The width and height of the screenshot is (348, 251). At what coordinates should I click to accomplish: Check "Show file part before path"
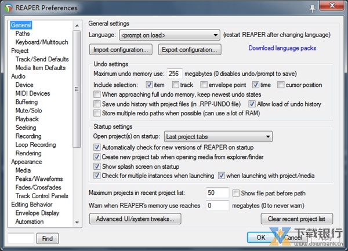click(x=235, y=193)
